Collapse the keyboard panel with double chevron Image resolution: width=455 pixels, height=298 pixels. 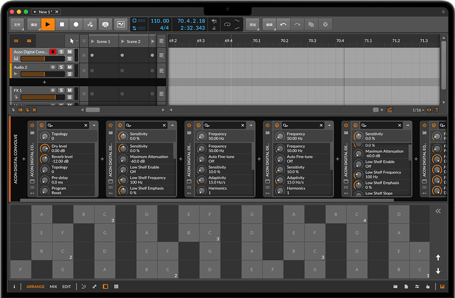(x=438, y=211)
